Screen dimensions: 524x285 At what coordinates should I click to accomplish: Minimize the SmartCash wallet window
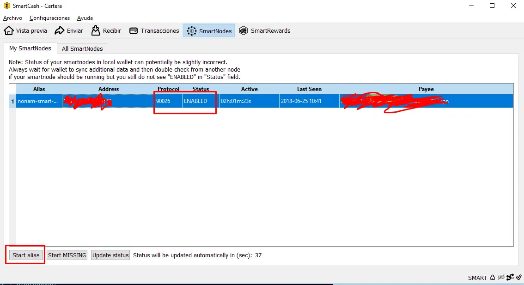(471, 6)
